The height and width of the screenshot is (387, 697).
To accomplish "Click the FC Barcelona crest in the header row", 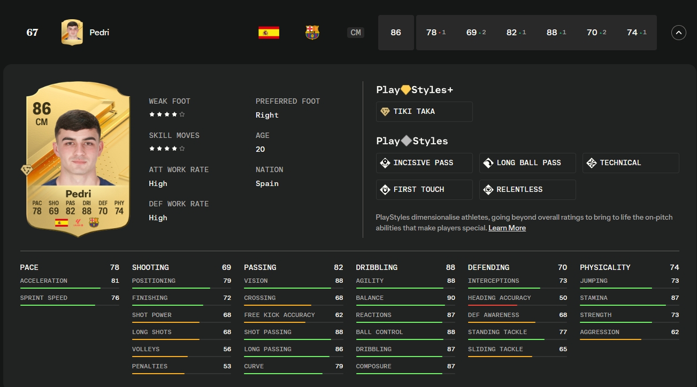I will pyautogui.click(x=312, y=33).
